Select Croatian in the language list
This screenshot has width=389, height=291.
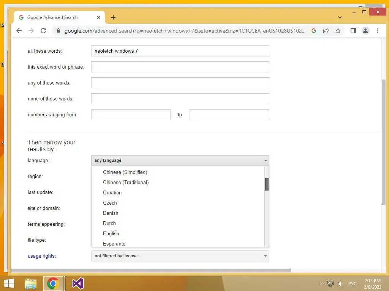[178, 192]
